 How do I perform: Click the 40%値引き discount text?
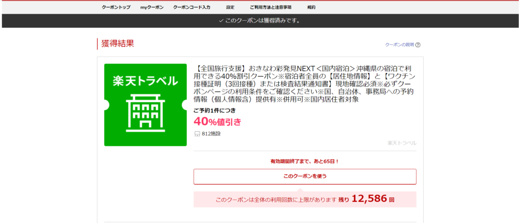point(217,122)
